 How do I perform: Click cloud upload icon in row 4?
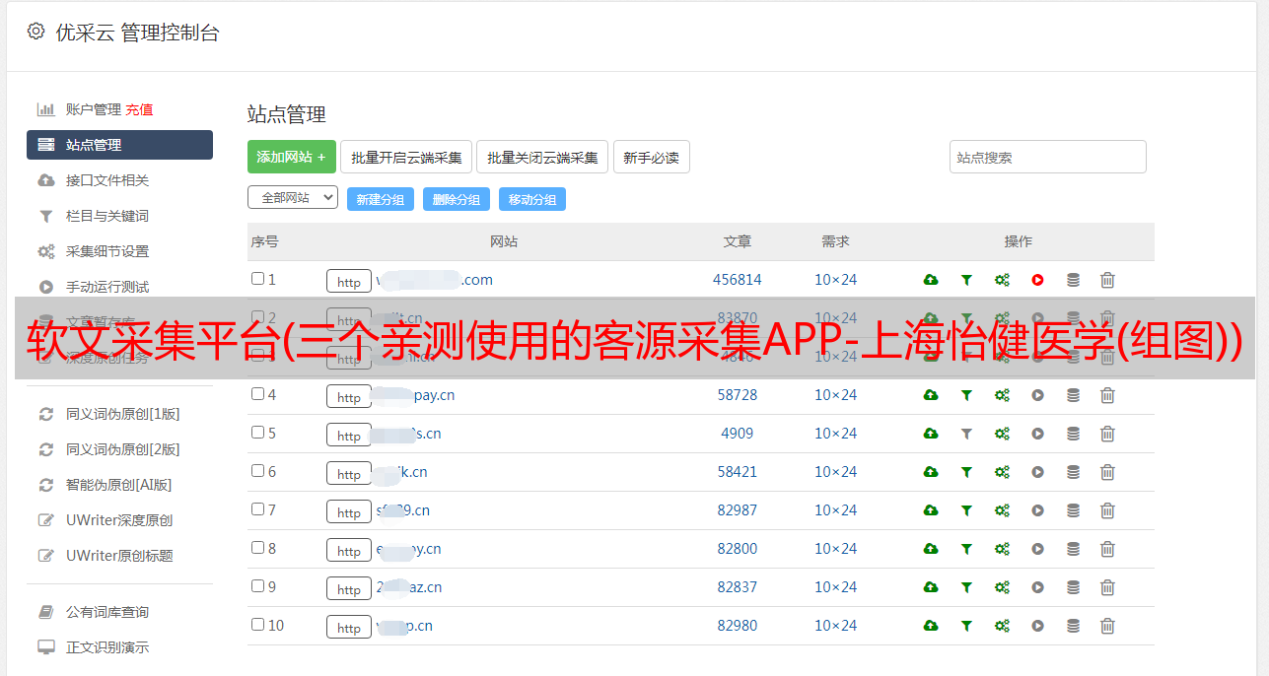tap(931, 395)
